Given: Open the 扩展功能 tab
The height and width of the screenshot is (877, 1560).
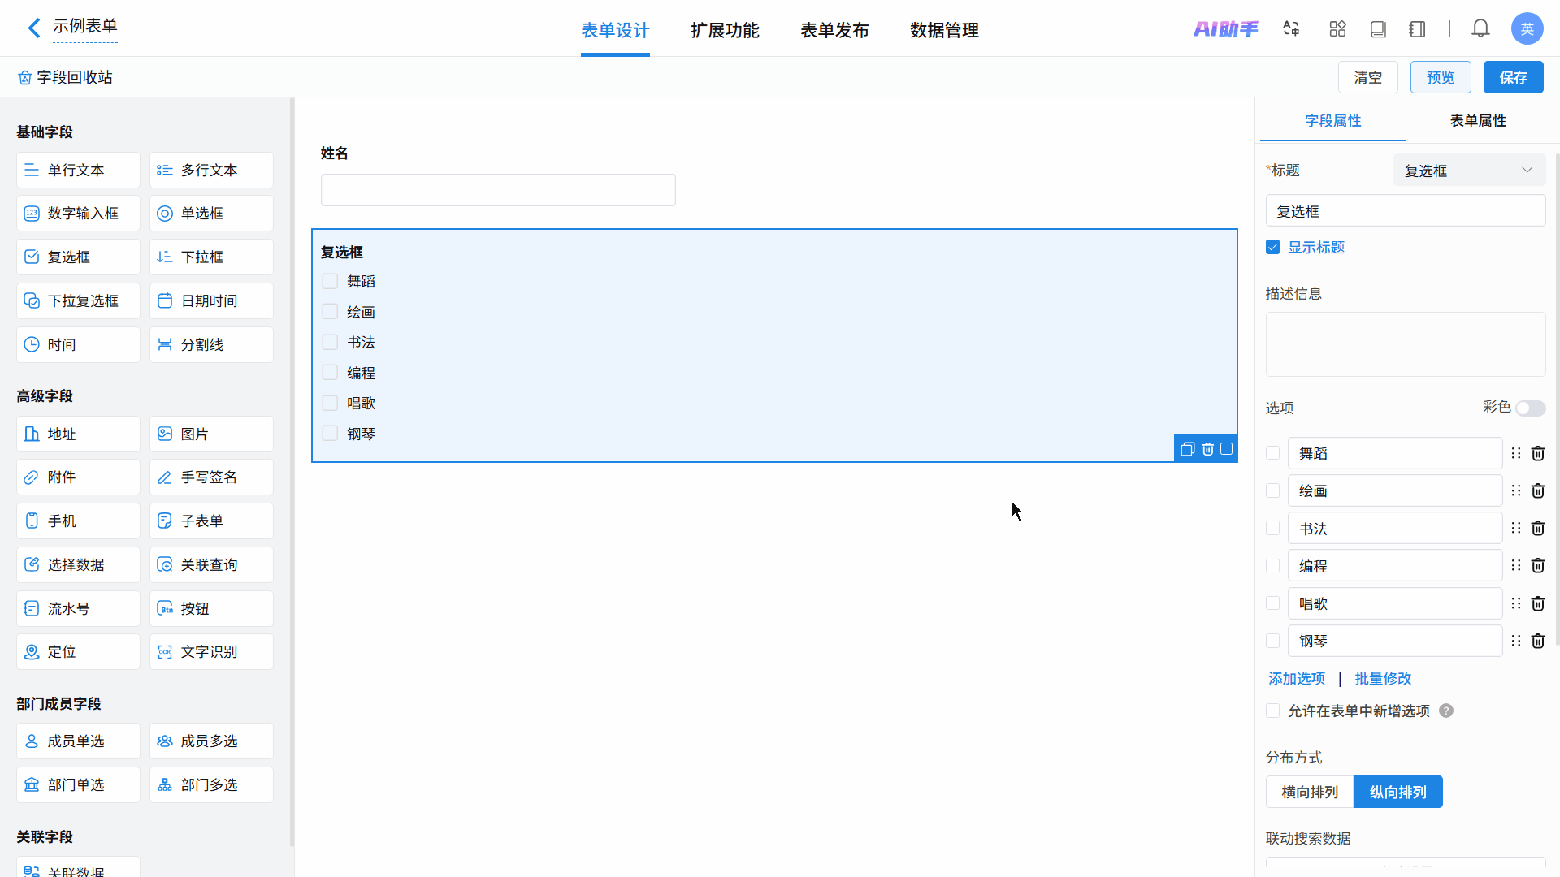Looking at the screenshot, I should 725,31.
